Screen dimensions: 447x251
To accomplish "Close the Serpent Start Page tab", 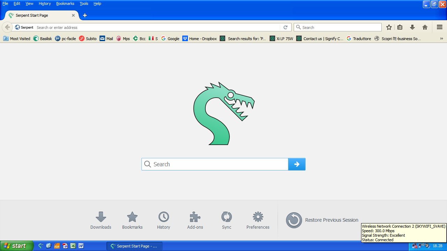I will pyautogui.click(x=73, y=15).
